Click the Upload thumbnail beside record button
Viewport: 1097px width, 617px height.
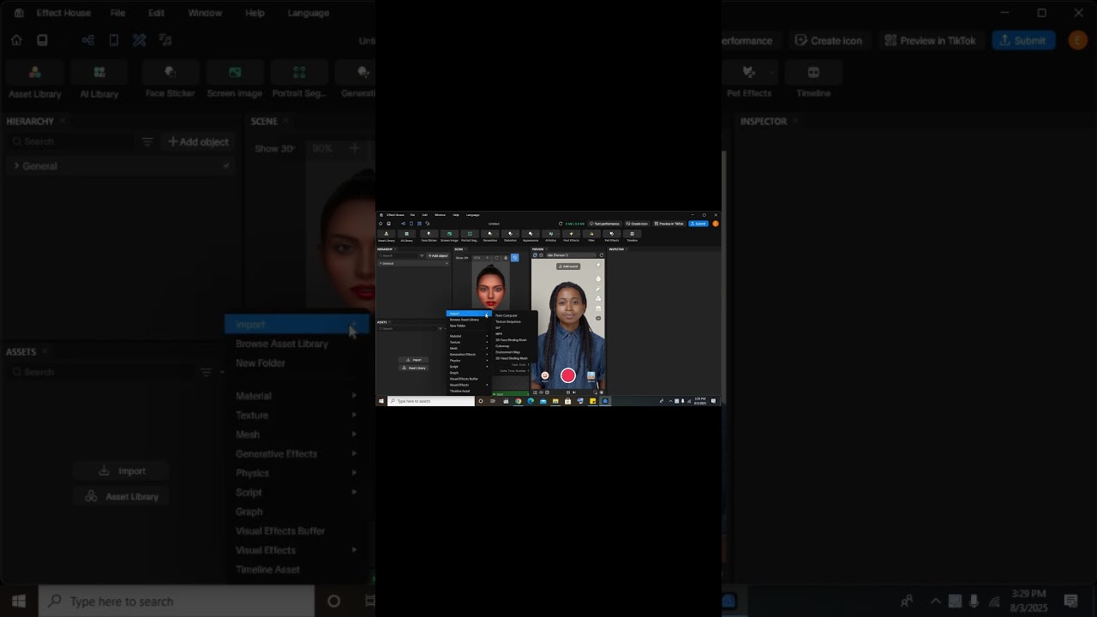pyautogui.click(x=591, y=375)
